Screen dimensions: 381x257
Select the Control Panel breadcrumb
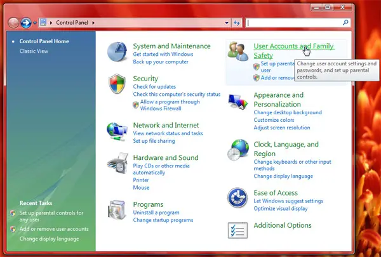click(72, 23)
